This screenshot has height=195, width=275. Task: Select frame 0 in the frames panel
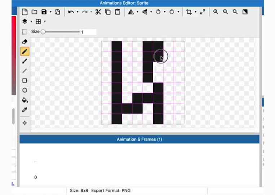[x=35, y=177]
